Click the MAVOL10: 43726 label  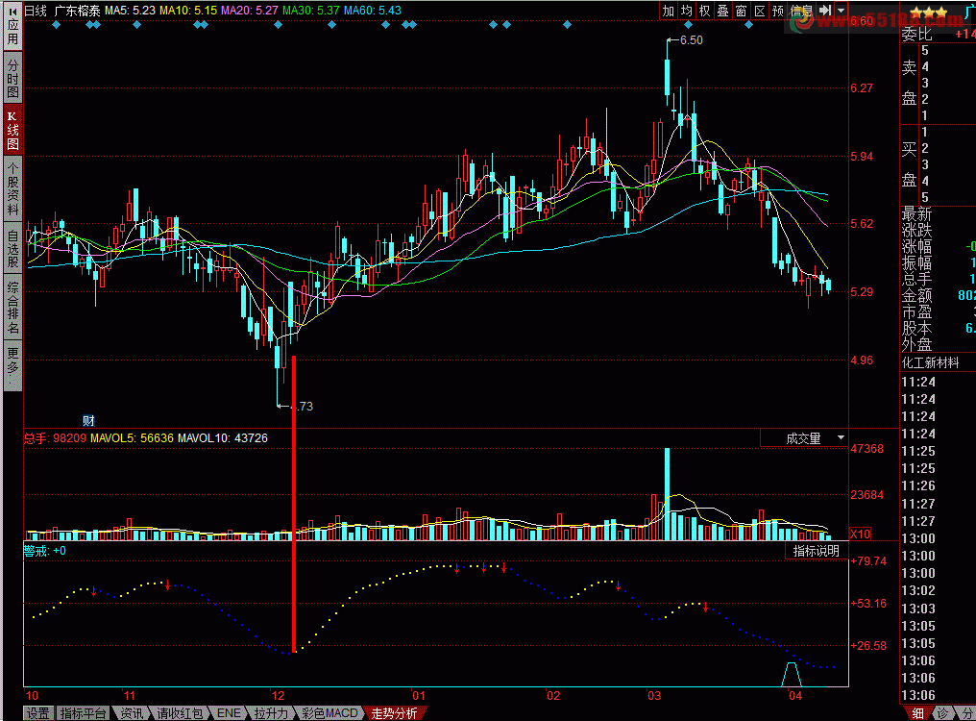coord(223,438)
